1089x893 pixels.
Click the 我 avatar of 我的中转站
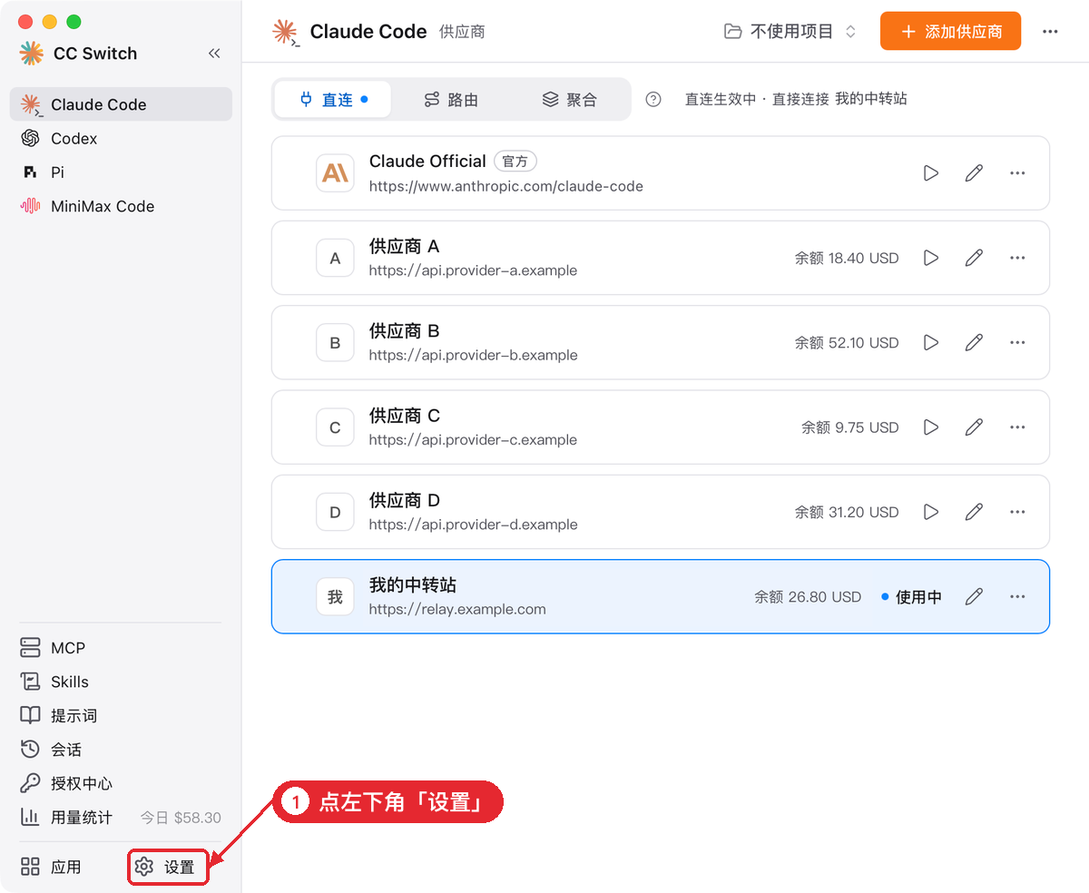coord(335,596)
